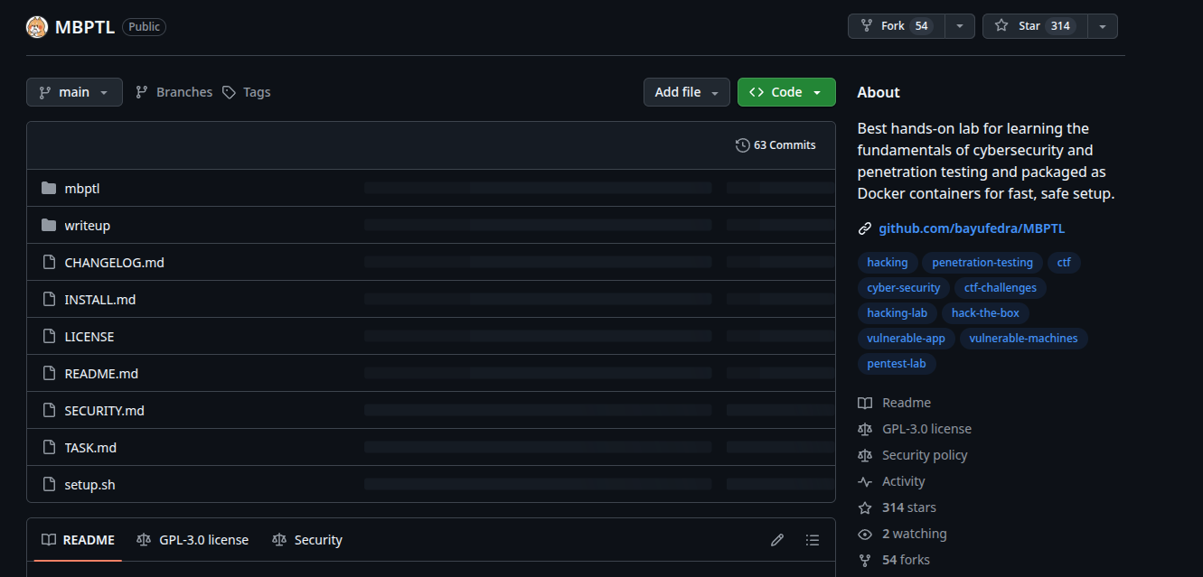This screenshot has height=577, width=1203.
Task: Select the pentest-lab topic tag
Action: tap(897, 364)
